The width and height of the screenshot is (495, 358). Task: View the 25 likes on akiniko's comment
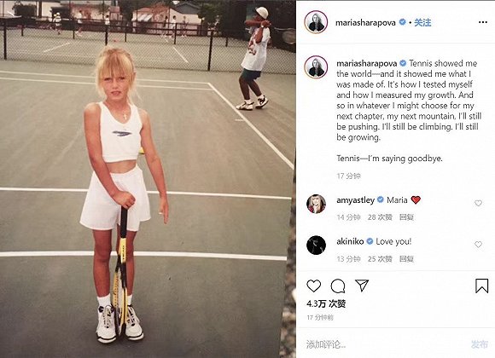pos(380,259)
